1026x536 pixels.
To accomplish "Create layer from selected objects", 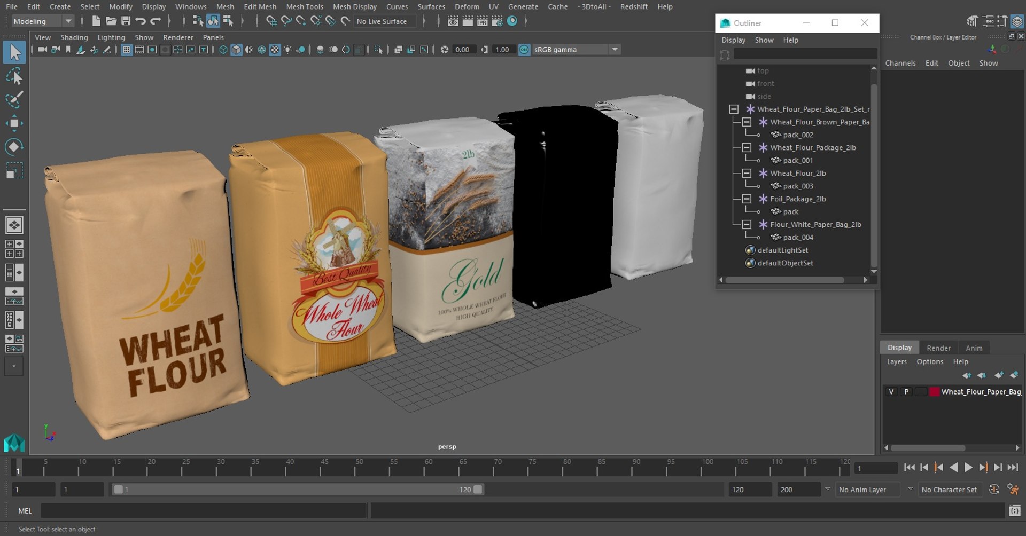I will (1014, 375).
